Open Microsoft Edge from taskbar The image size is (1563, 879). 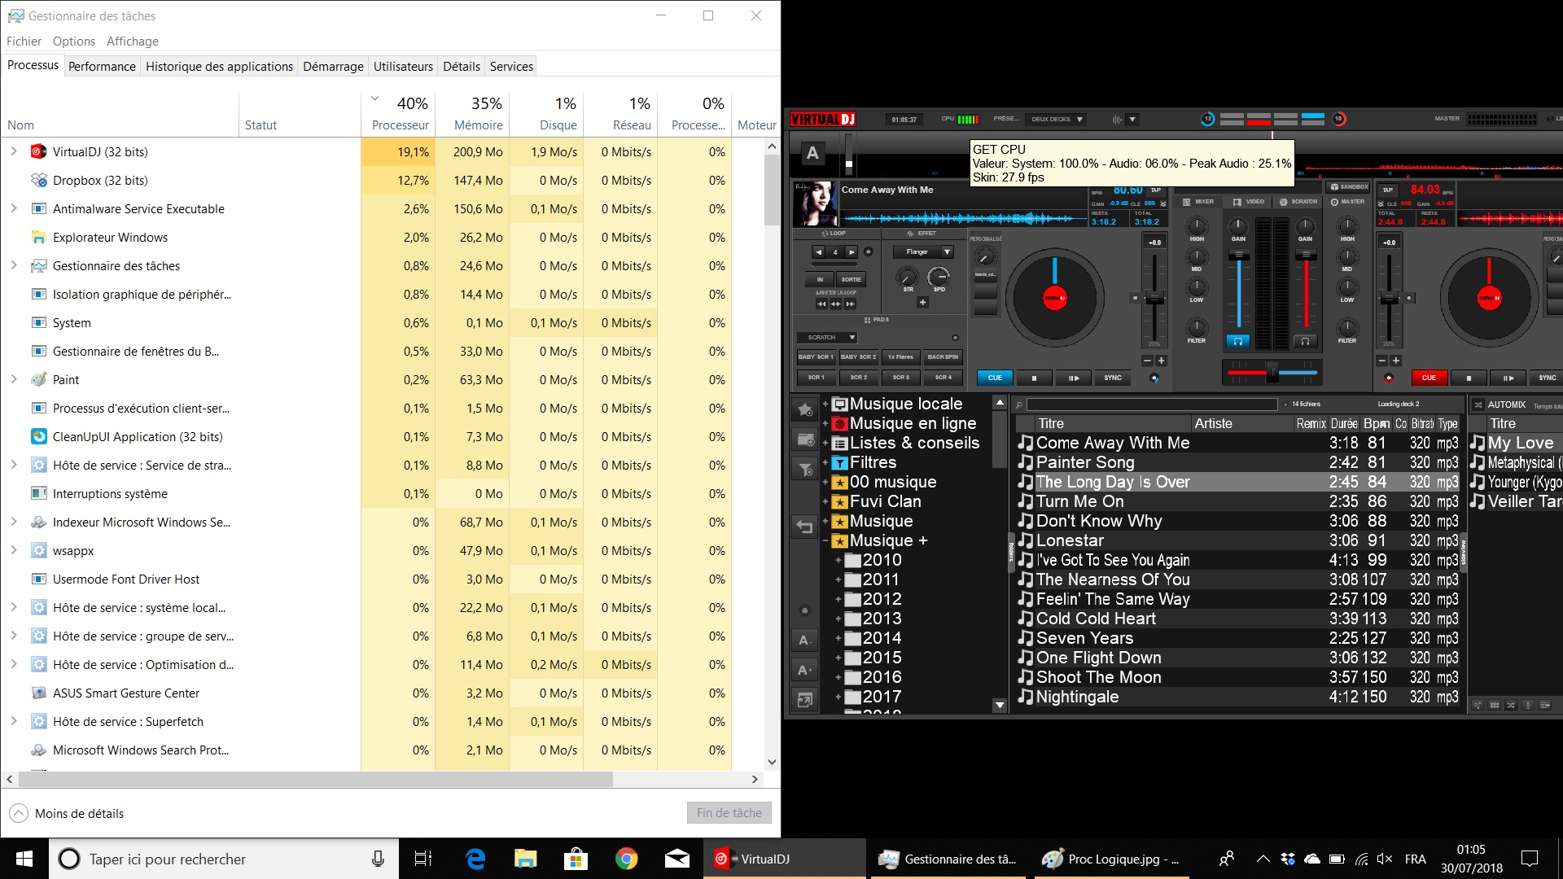475,859
